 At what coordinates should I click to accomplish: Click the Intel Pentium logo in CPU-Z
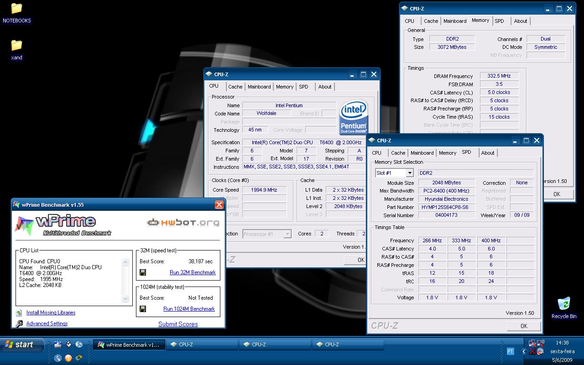click(354, 118)
